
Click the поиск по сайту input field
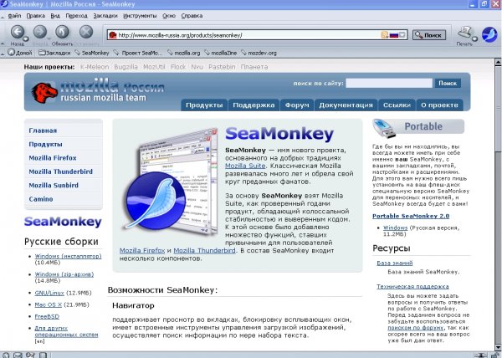(x=389, y=83)
